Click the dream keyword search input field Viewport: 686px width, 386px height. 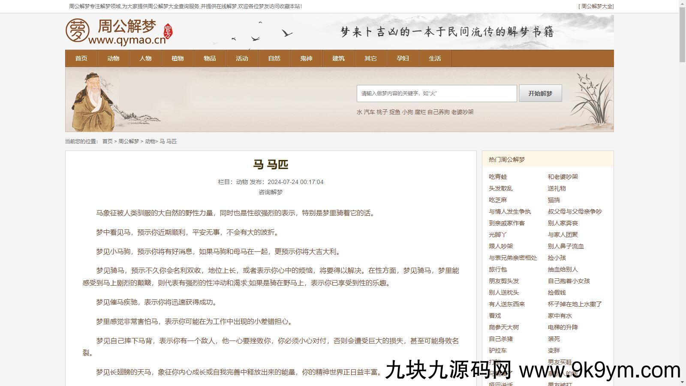pos(436,93)
